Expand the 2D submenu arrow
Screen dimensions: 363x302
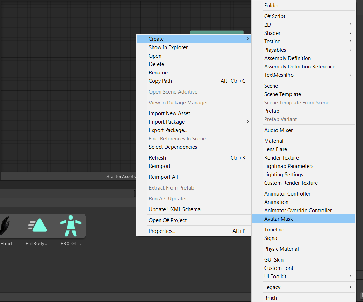pyautogui.click(x=350, y=24)
